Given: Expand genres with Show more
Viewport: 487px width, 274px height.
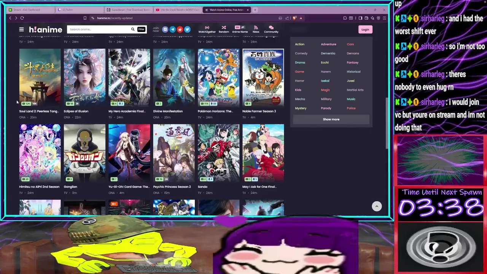Looking at the screenshot, I should pos(331,119).
